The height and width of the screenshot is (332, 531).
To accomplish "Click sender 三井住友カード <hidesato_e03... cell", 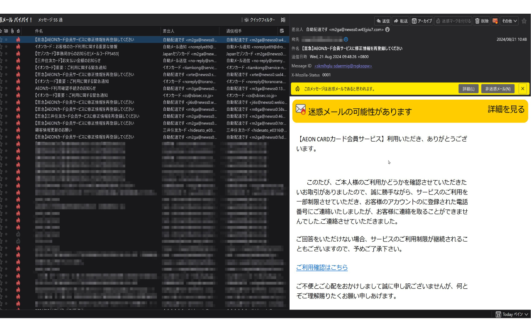I will [189, 130].
